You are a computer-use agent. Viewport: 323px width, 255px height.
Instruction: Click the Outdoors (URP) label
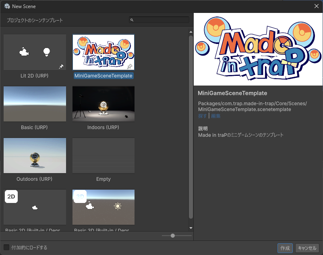34,179
